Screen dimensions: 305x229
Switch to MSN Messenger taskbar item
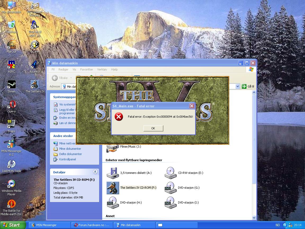tap(50, 225)
